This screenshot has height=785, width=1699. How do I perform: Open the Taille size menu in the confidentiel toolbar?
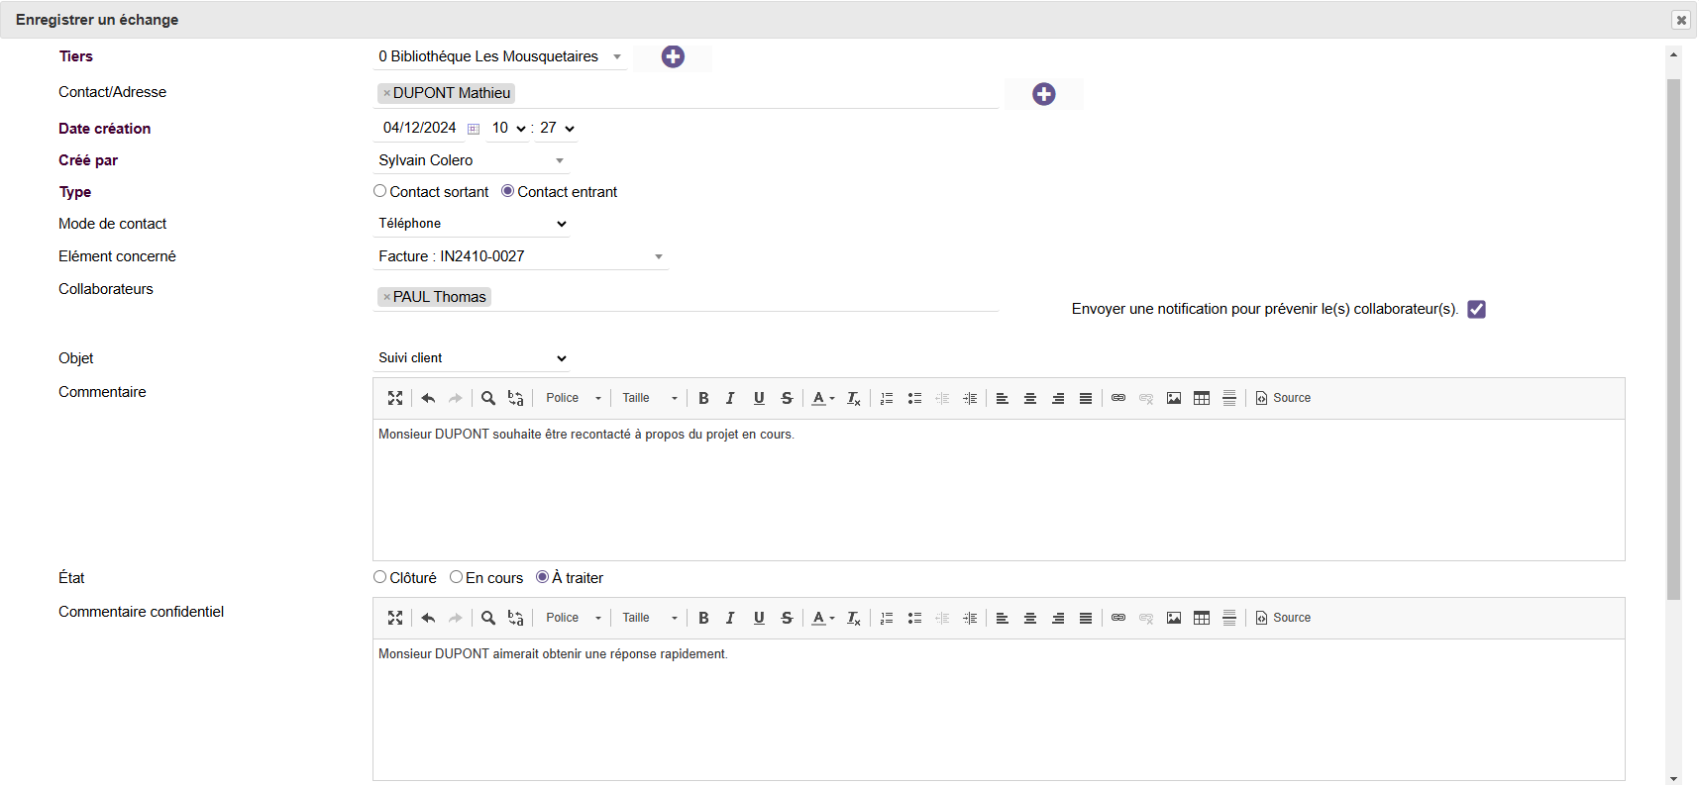tap(649, 618)
